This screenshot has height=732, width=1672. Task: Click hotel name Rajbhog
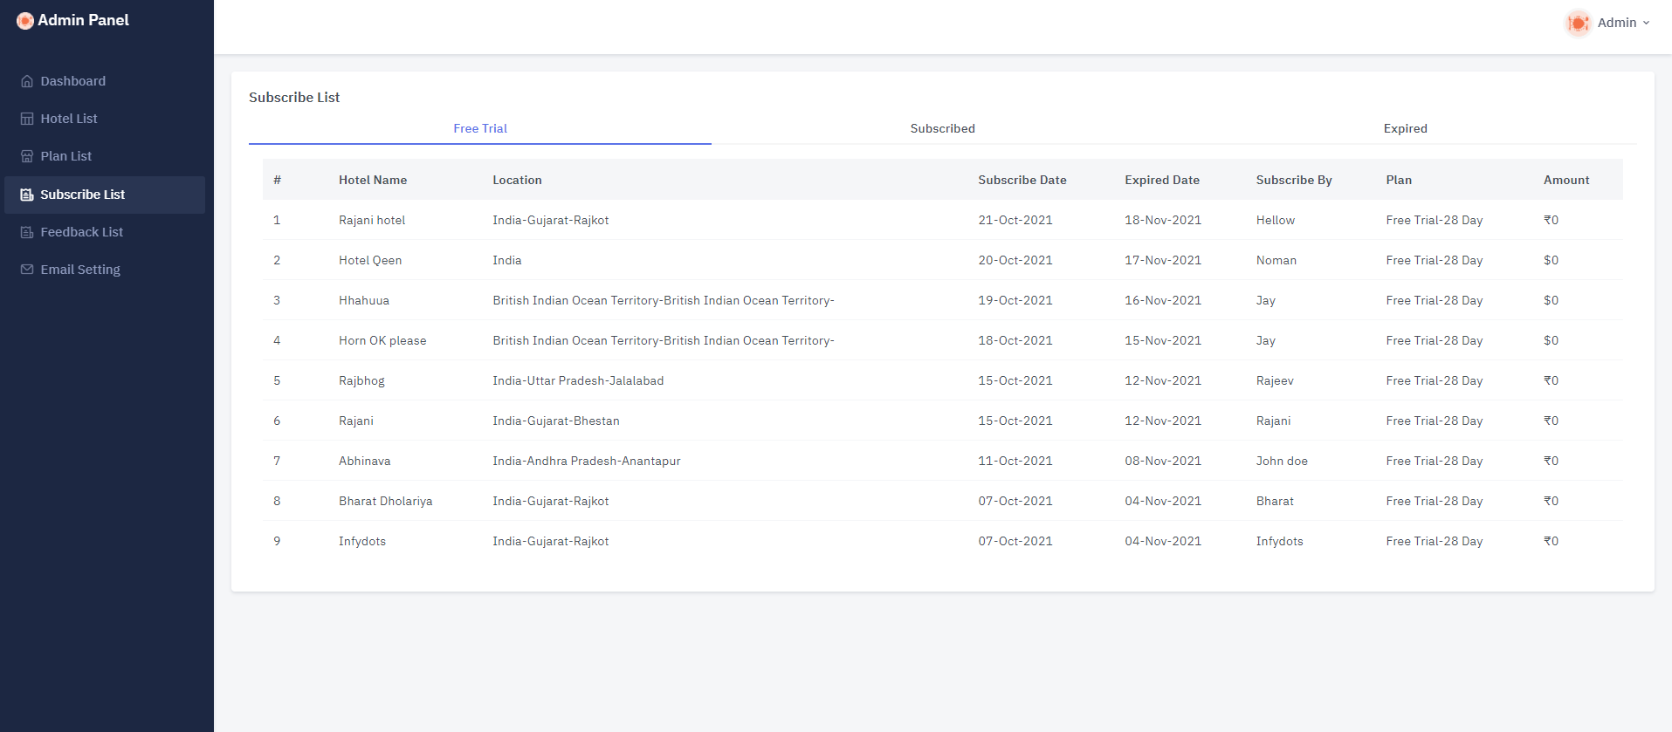point(361,380)
